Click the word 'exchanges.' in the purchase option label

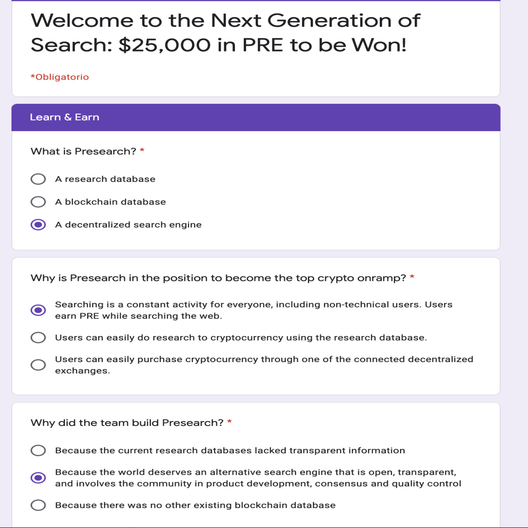(82, 371)
